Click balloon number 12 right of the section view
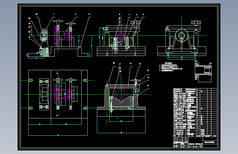 pyautogui.click(x=148, y=70)
